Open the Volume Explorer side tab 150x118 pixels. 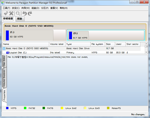click(4, 78)
